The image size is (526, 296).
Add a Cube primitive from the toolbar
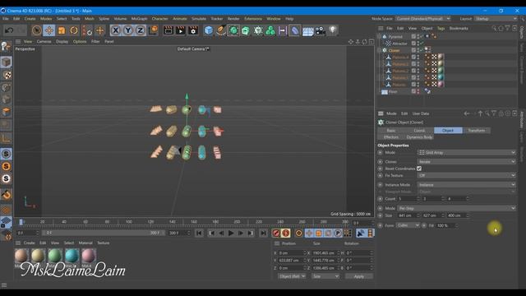pyautogui.click(x=209, y=30)
